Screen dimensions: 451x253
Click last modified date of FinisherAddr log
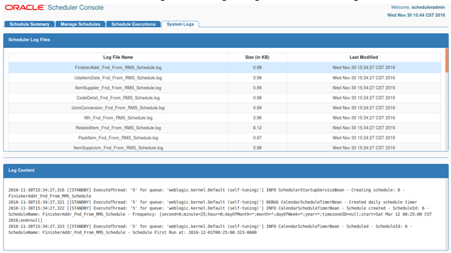(x=364, y=68)
